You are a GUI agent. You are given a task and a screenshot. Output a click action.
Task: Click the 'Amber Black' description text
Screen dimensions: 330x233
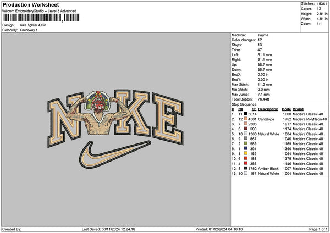(268, 169)
